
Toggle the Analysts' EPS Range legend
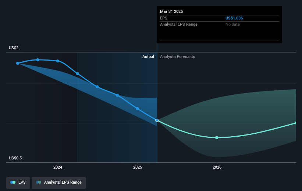coord(59,183)
